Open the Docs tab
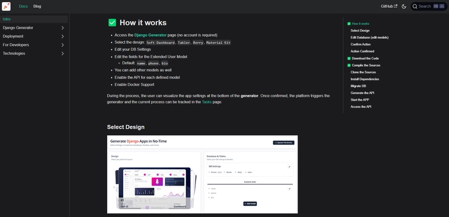449x217 pixels. 23,6
